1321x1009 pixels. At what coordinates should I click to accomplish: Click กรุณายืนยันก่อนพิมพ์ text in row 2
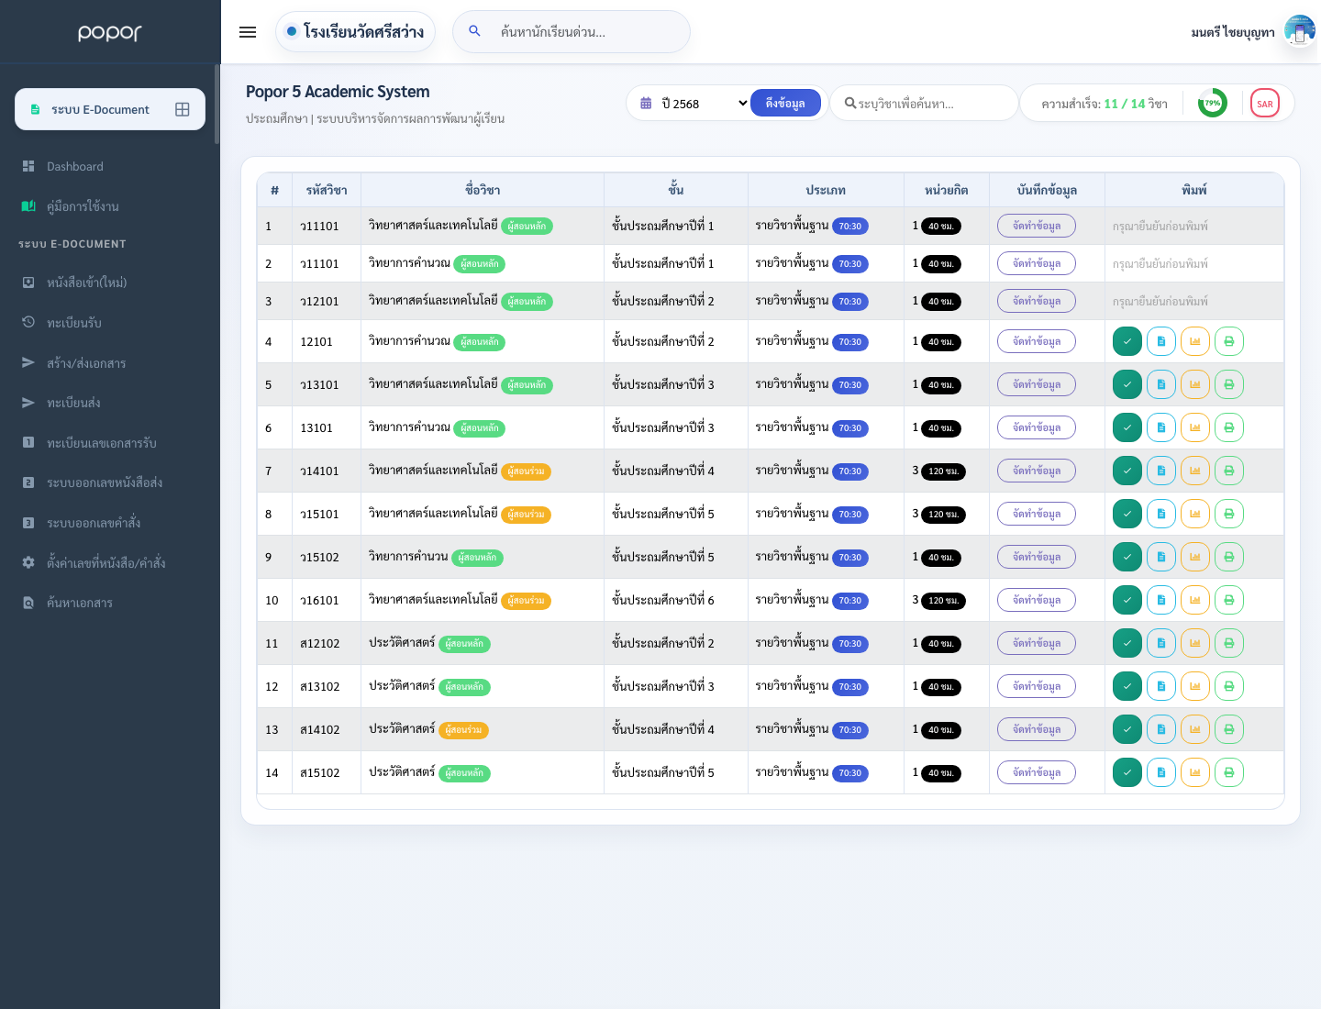1160,263
